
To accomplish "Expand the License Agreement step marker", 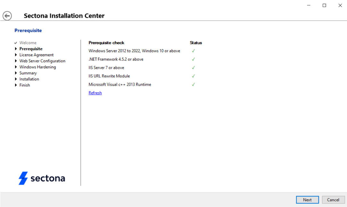I will pos(15,55).
